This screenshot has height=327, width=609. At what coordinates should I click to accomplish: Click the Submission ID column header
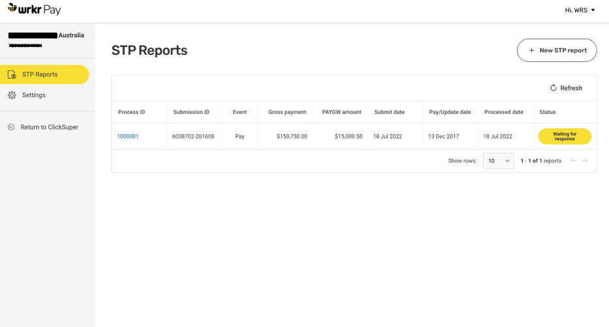191,112
